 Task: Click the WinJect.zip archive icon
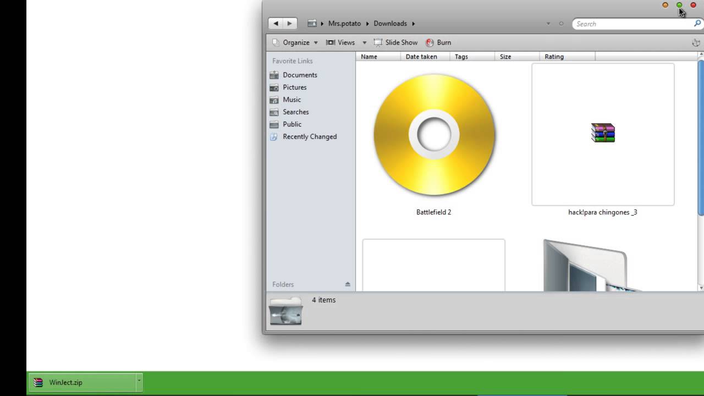(x=38, y=383)
